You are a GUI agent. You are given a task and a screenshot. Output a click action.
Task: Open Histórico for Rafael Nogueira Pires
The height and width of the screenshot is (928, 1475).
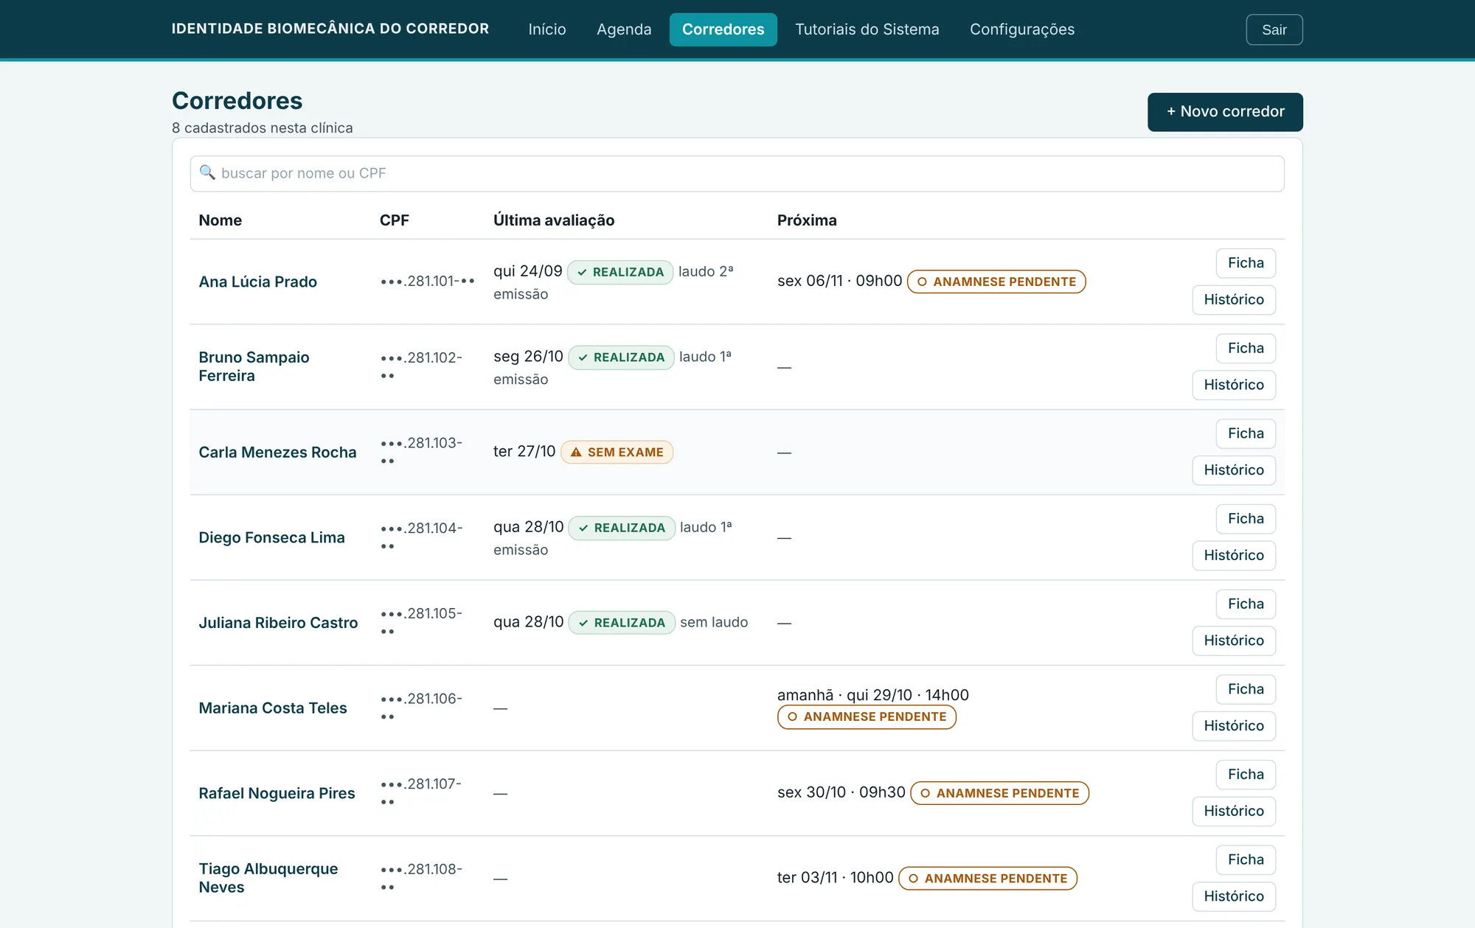1234,812
